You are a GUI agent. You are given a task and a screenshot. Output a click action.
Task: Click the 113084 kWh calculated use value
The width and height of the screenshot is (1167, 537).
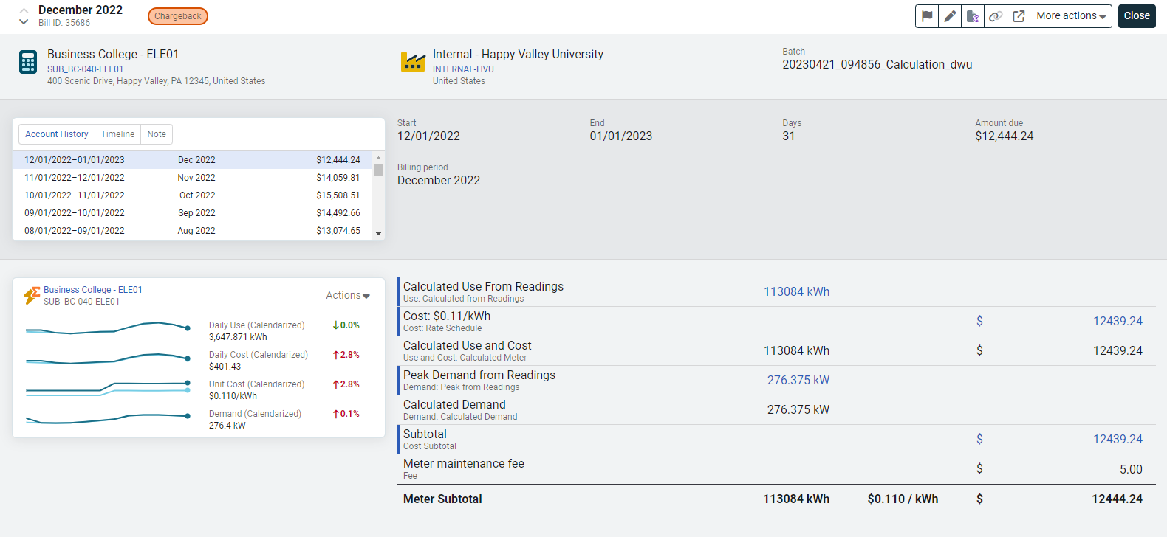pyautogui.click(x=796, y=292)
